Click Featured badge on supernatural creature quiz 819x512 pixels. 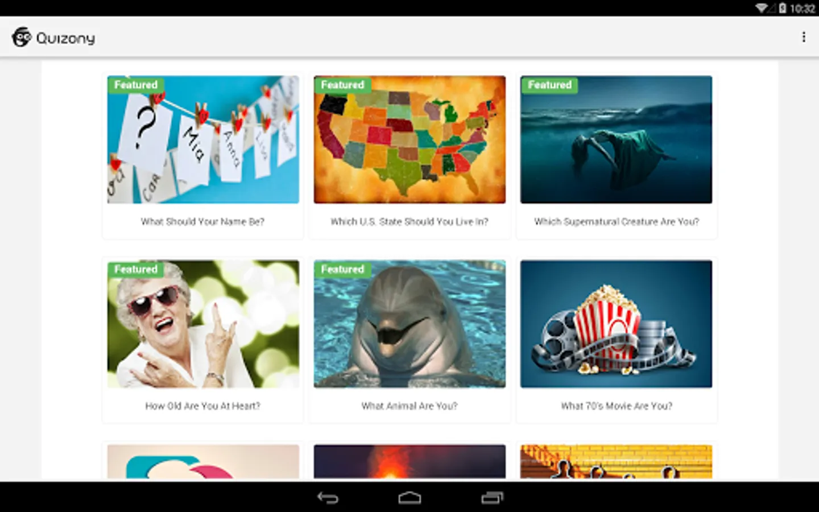(549, 85)
